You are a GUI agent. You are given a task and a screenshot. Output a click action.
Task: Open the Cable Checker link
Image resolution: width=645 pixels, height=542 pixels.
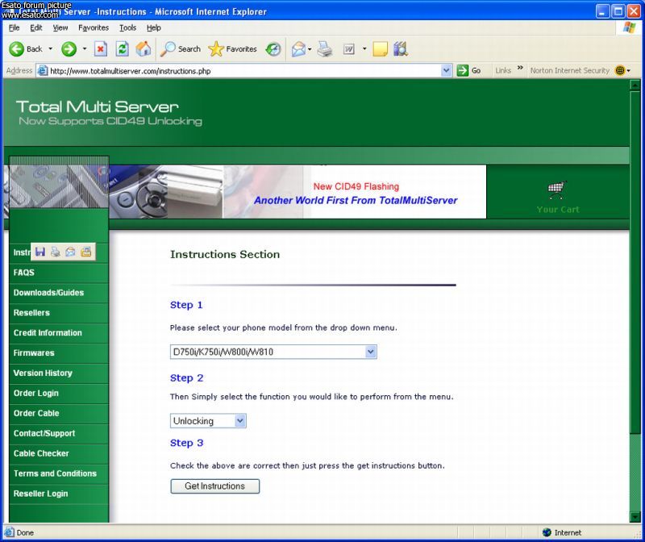click(x=41, y=453)
